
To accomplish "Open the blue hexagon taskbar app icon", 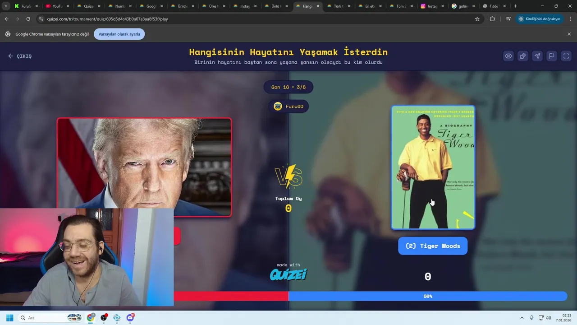I will click(x=117, y=318).
